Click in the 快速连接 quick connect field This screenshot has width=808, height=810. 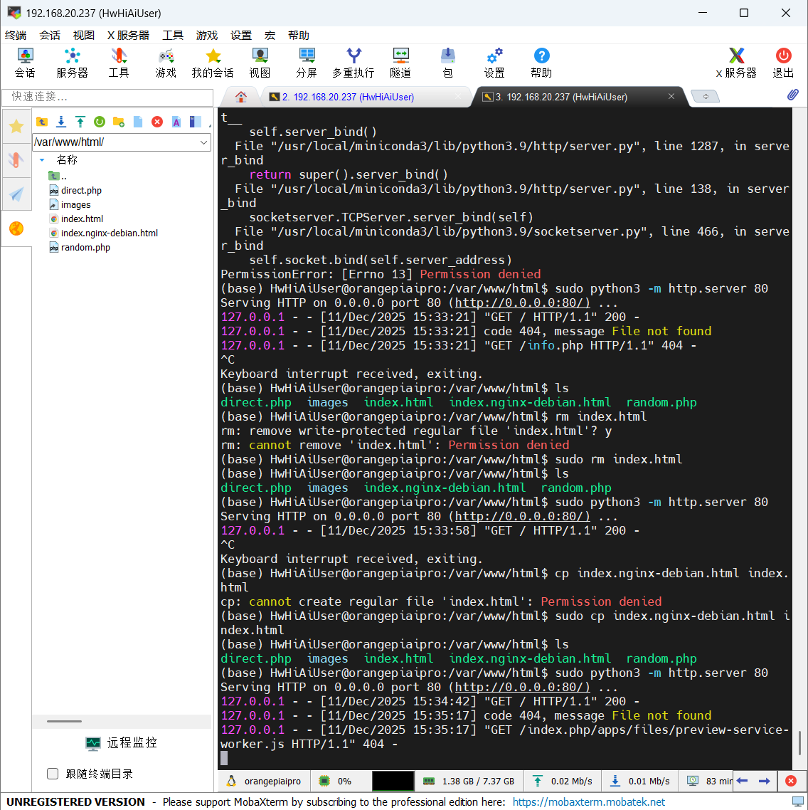click(107, 97)
